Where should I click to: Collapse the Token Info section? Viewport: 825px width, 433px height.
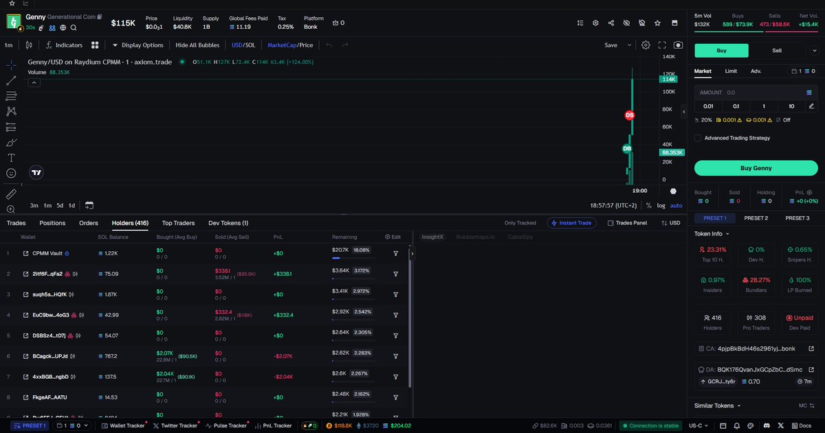tap(712, 233)
